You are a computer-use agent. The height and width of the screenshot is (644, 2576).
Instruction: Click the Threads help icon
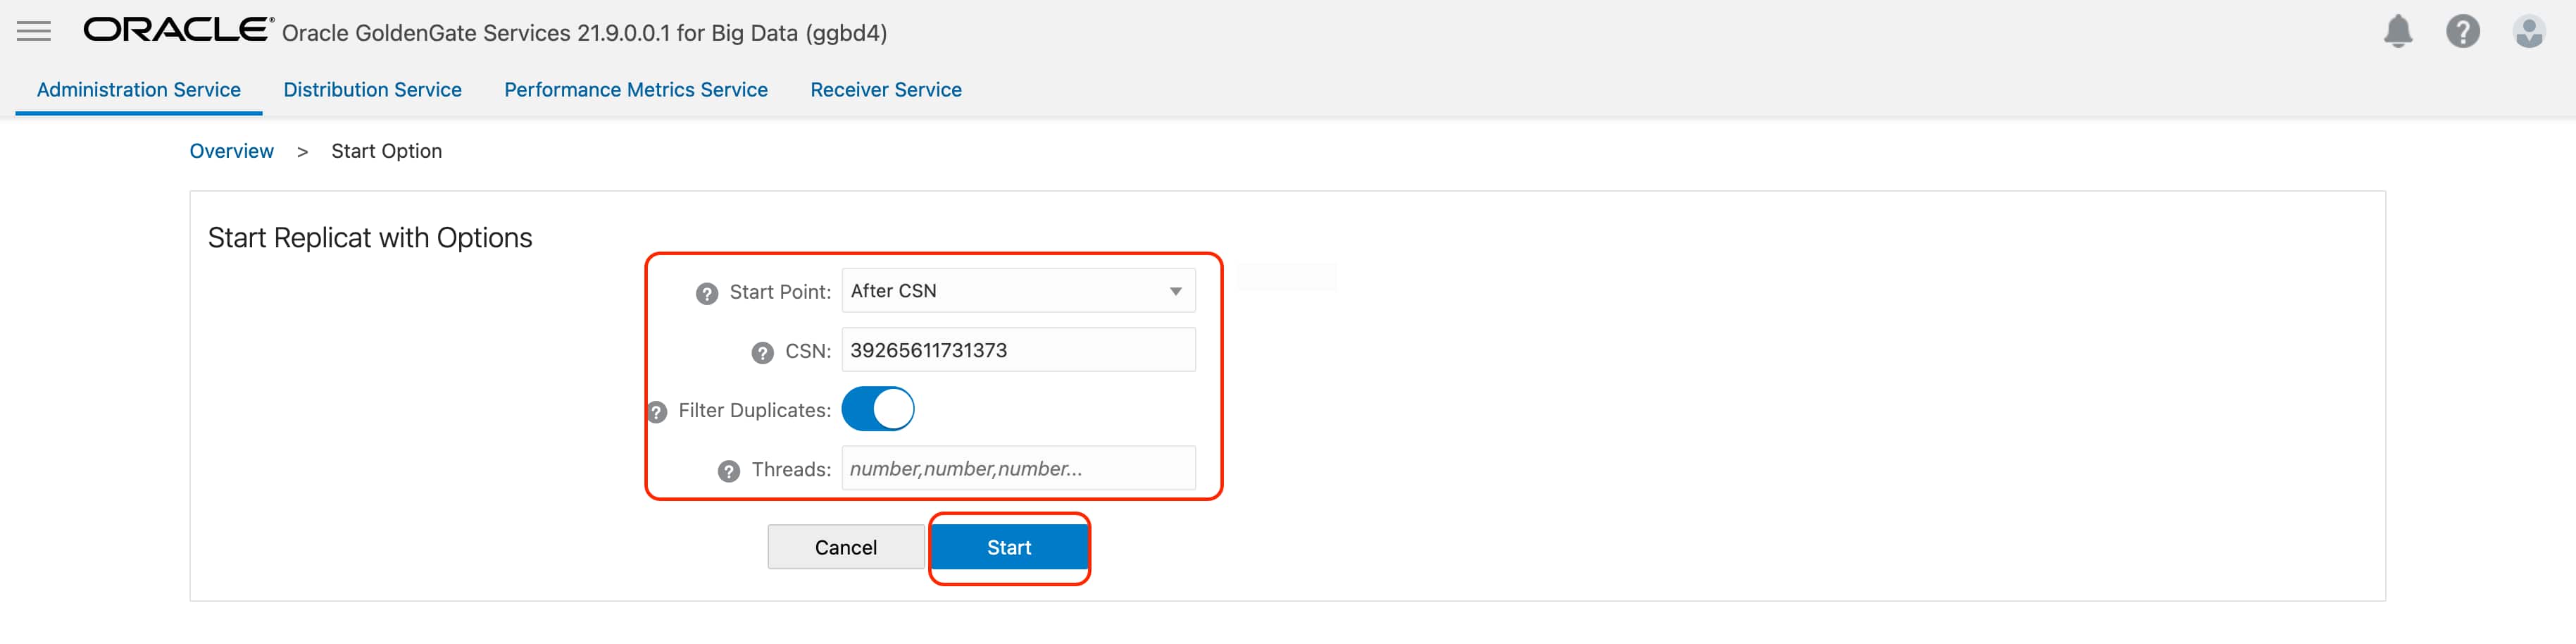(x=729, y=470)
